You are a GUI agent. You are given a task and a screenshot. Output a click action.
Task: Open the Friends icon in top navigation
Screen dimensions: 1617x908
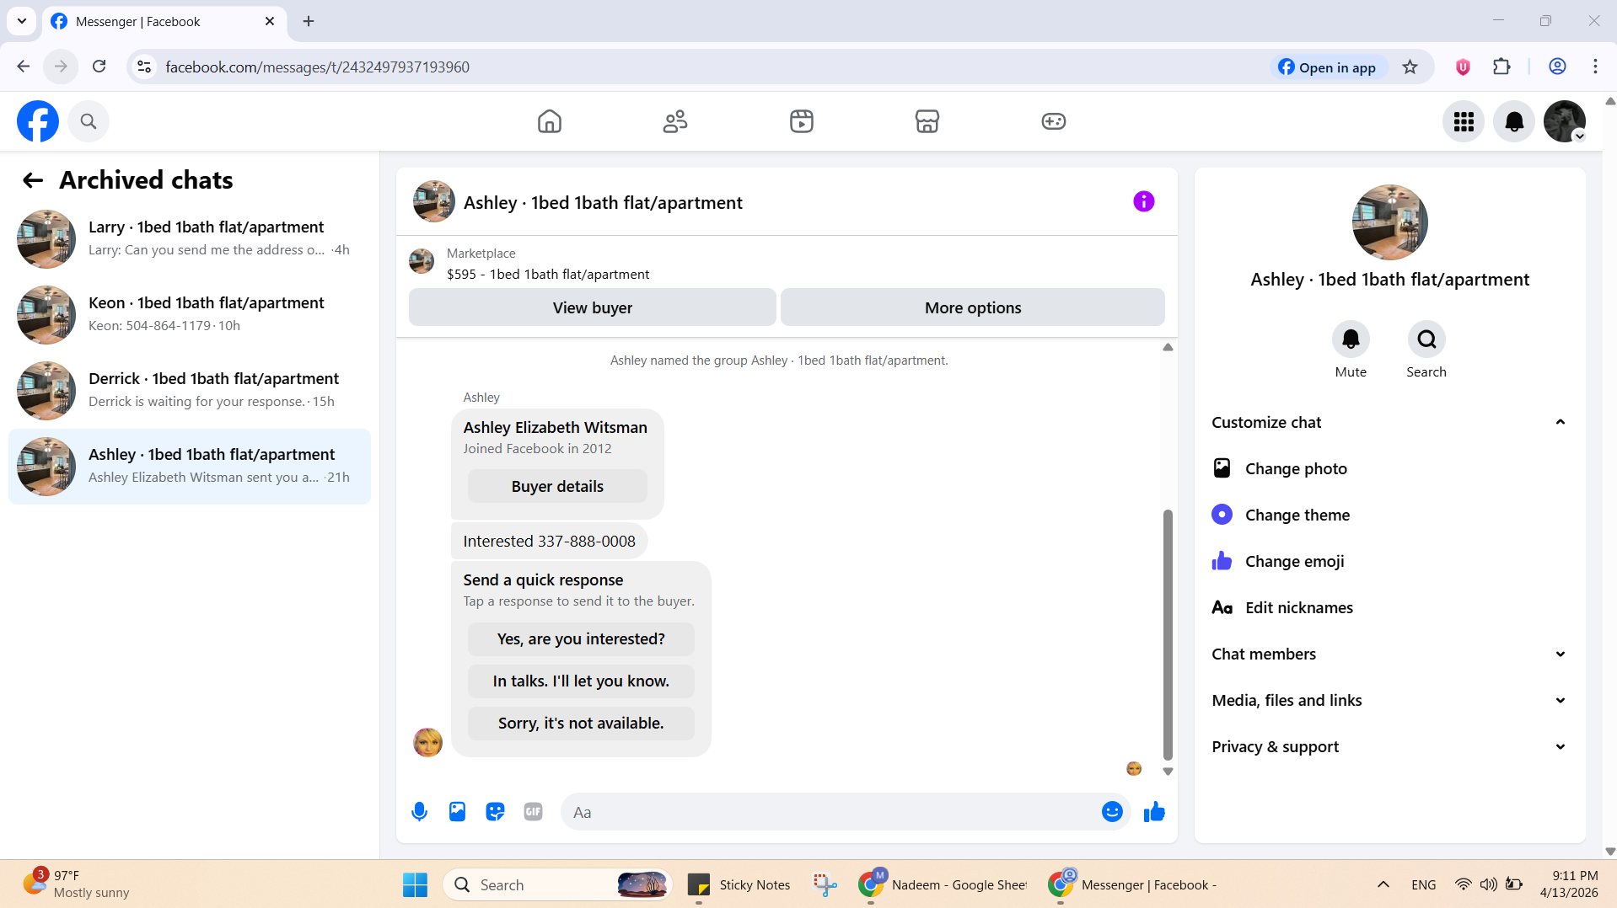tap(675, 121)
